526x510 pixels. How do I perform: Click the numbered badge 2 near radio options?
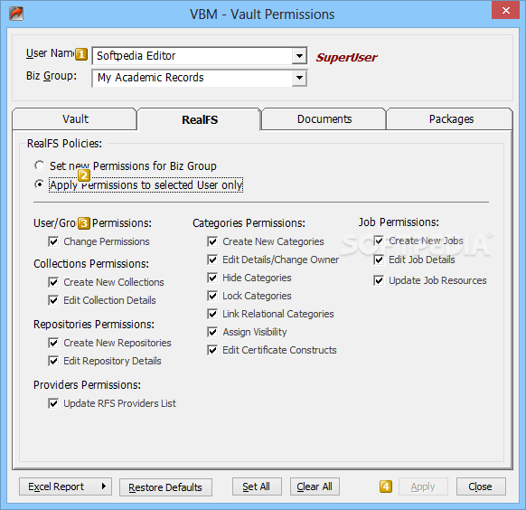coord(84,175)
